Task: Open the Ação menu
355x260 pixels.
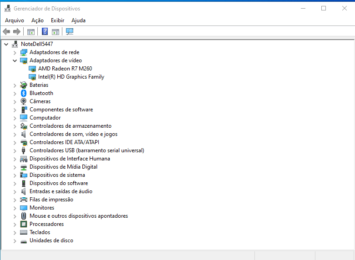Action: (x=37, y=20)
